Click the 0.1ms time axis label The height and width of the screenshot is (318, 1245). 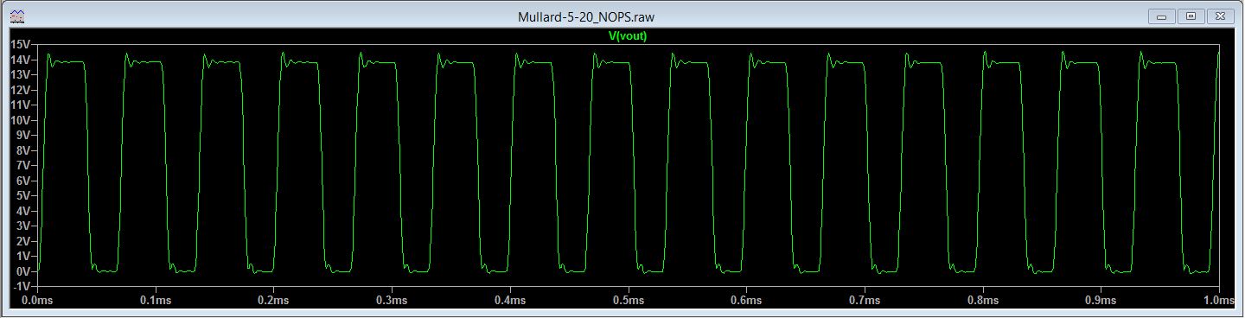tap(155, 301)
